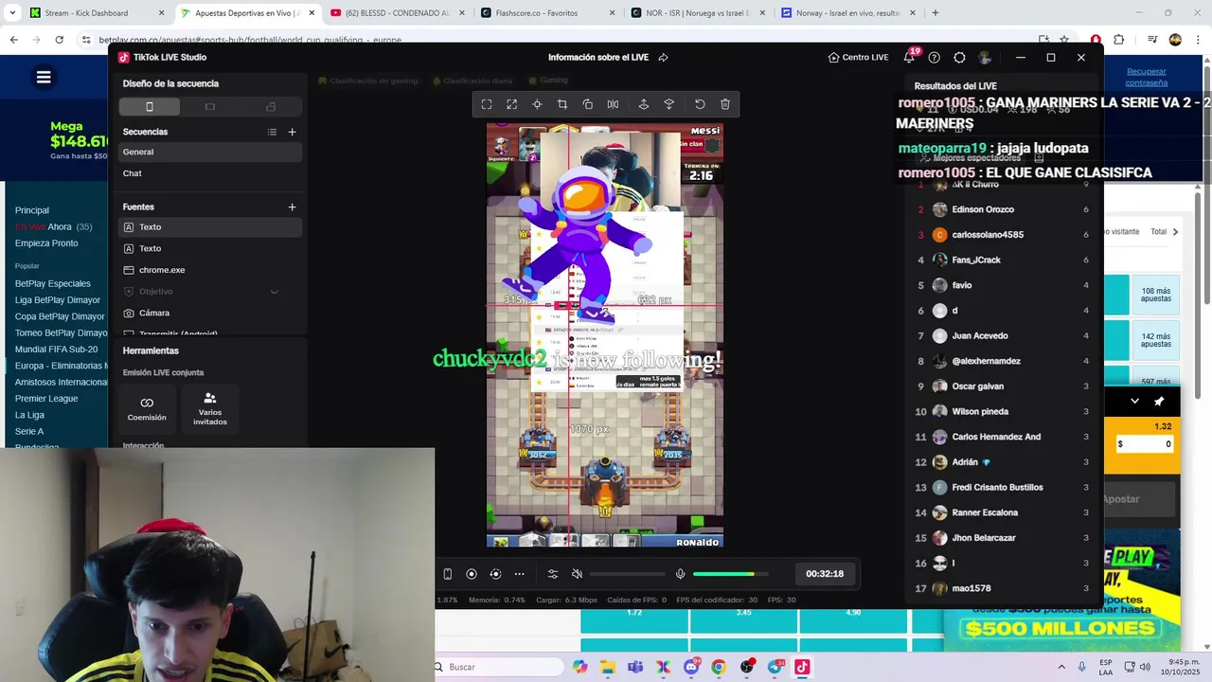The height and width of the screenshot is (682, 1212).
Task: Open the notifications bell in TikTok LIVE Studio
Action: coord(909,58)
